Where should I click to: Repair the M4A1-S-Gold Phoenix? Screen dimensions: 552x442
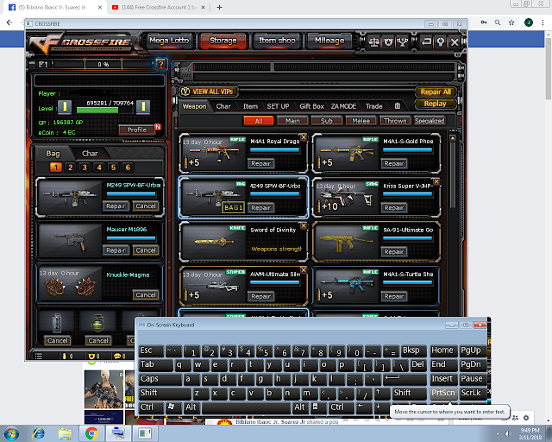pos(394,163)
